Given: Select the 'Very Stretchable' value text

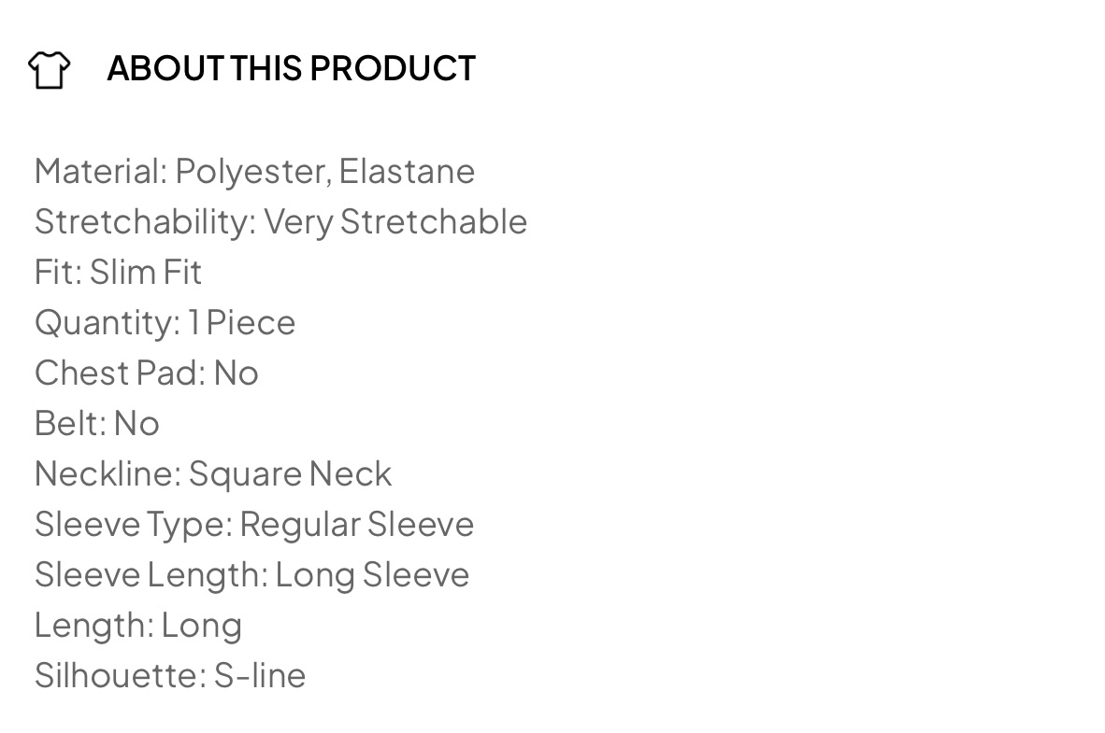Looking at the screenshot, I should (395, 221).
